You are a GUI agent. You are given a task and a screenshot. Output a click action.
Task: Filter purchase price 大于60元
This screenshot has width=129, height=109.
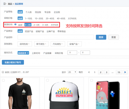coord(72,18)
